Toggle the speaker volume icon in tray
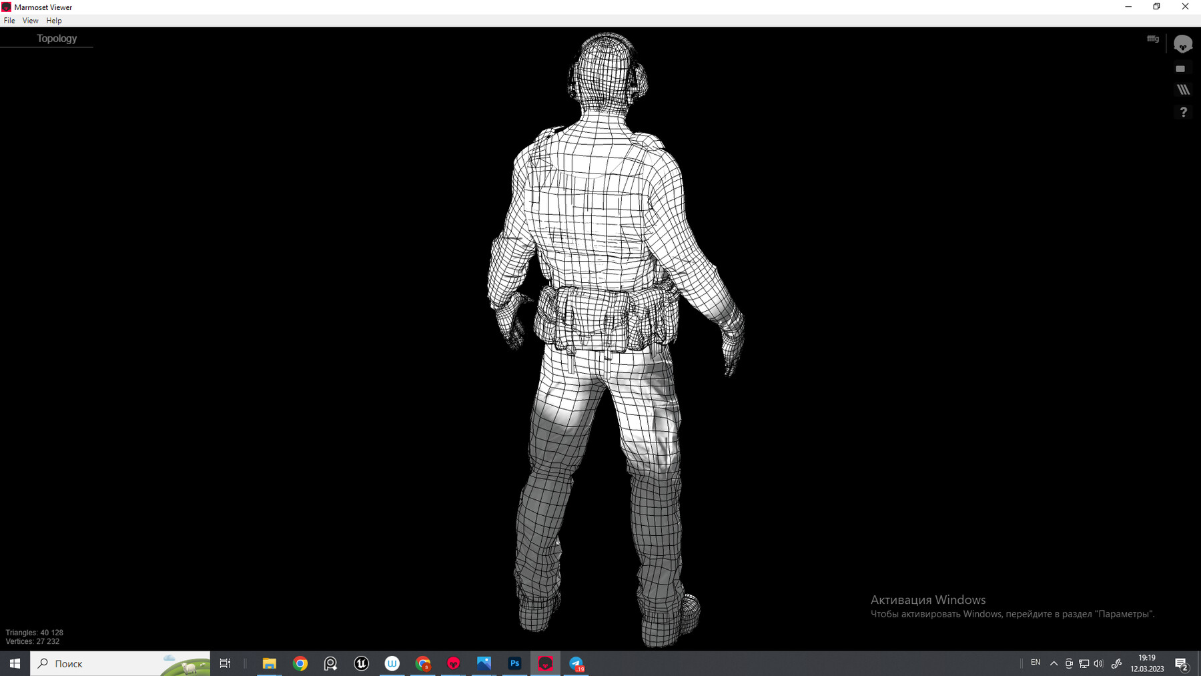 pyautogui.click(x=1098, y=663)
